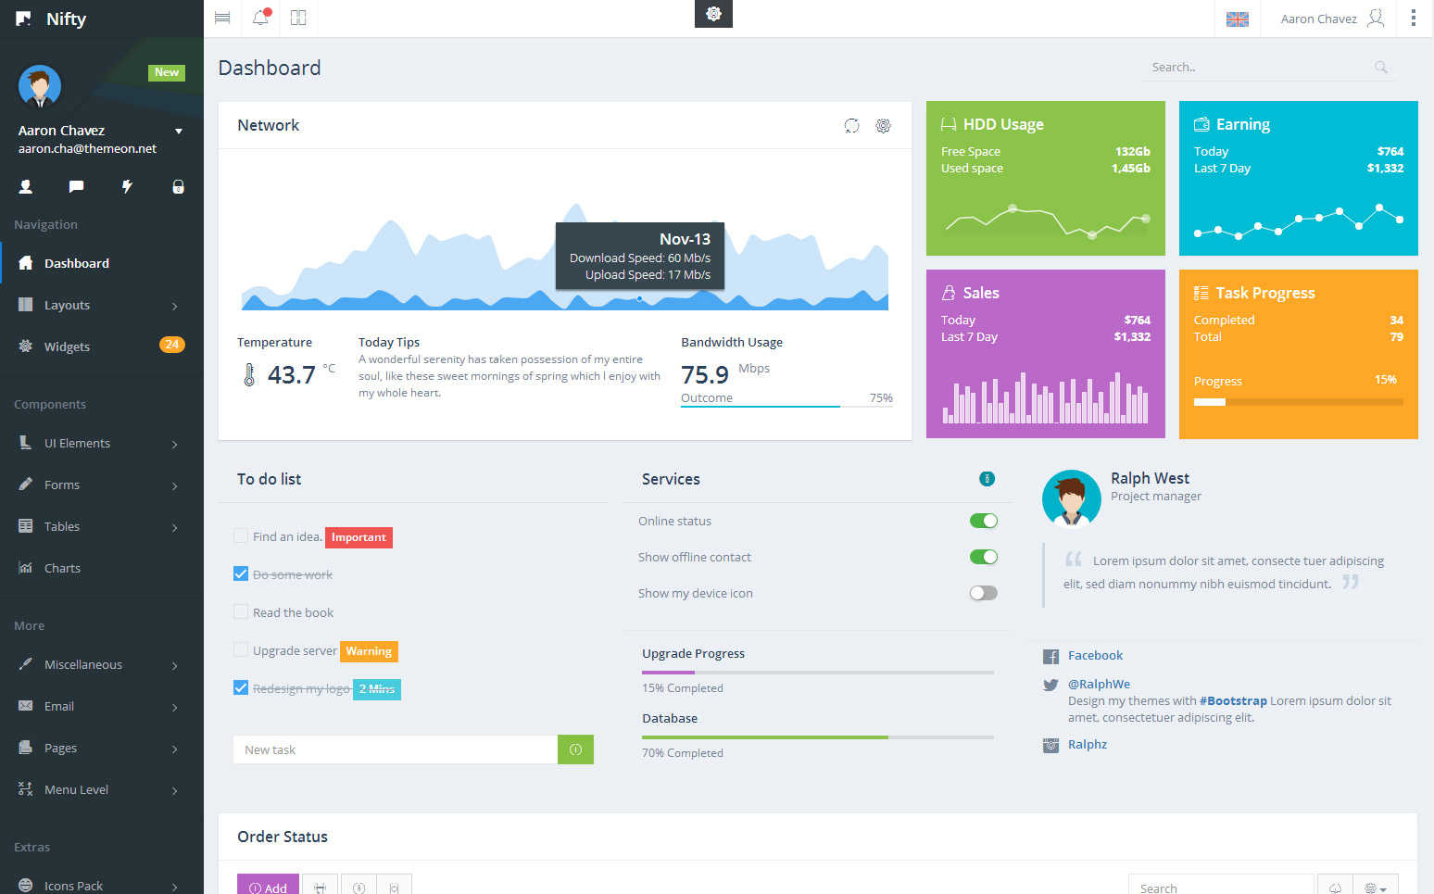The image size is (1434, 894).
Task: Open the mega menu layout icon
Action: pos(298,18)
